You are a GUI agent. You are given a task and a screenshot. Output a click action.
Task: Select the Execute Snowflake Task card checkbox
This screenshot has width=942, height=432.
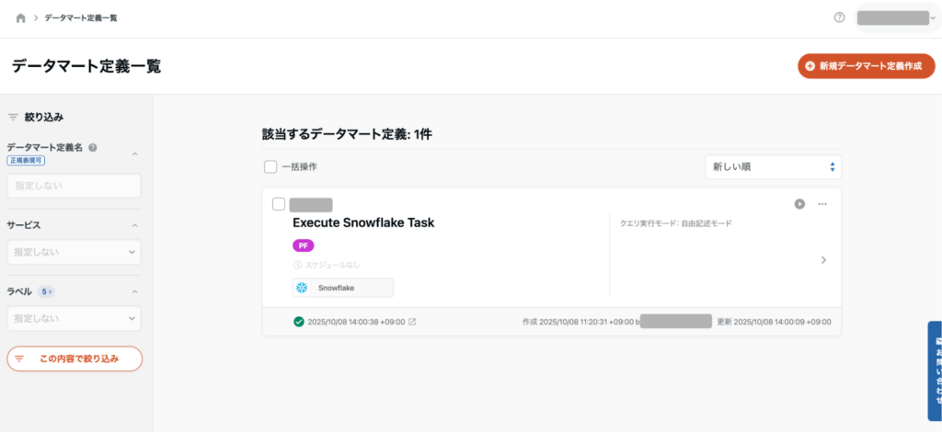tap(279, 204)
